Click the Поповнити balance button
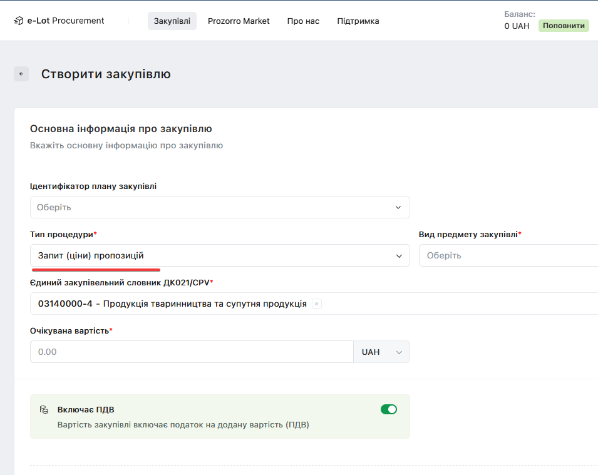 564,26
